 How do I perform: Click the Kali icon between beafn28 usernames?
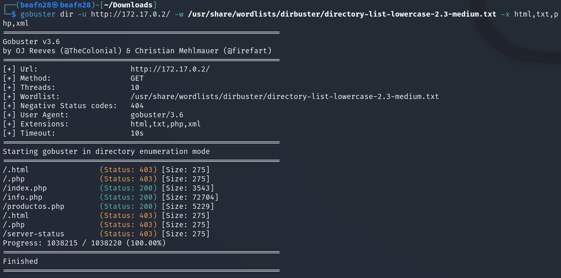pos(55,5)
